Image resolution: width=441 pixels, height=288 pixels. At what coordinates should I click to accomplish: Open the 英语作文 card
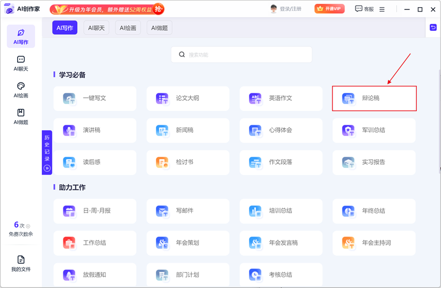click(281, 99)
